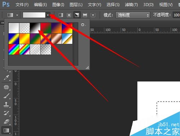Open the 视图(V) menu

pyautogui.click(x=166, y=5)
